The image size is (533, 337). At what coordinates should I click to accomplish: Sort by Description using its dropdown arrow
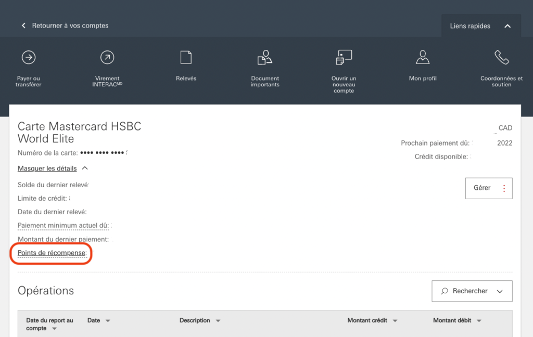[218, 320]
